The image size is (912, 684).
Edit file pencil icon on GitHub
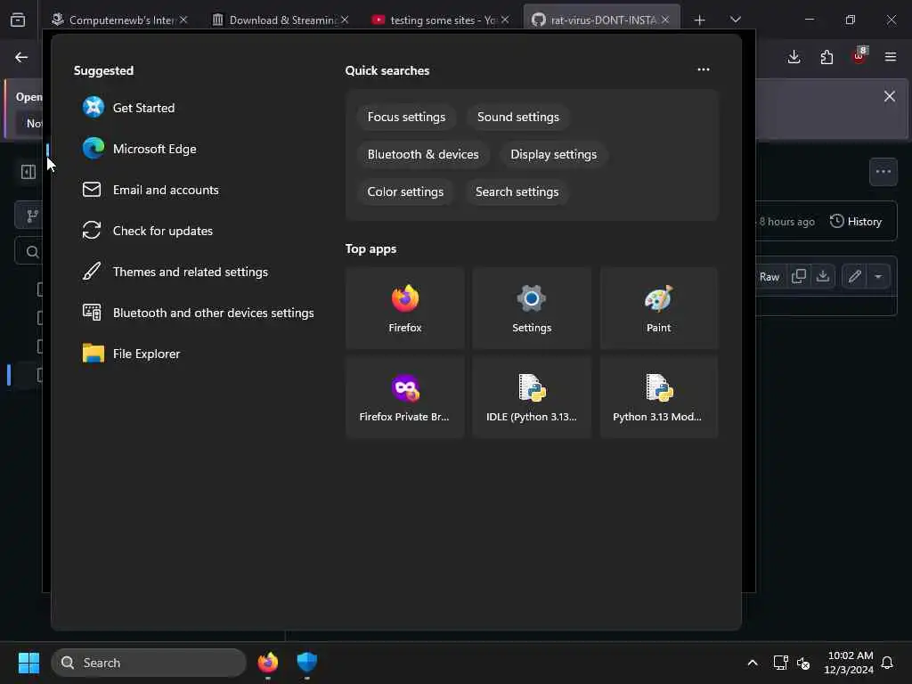click(x=854, y=276)
